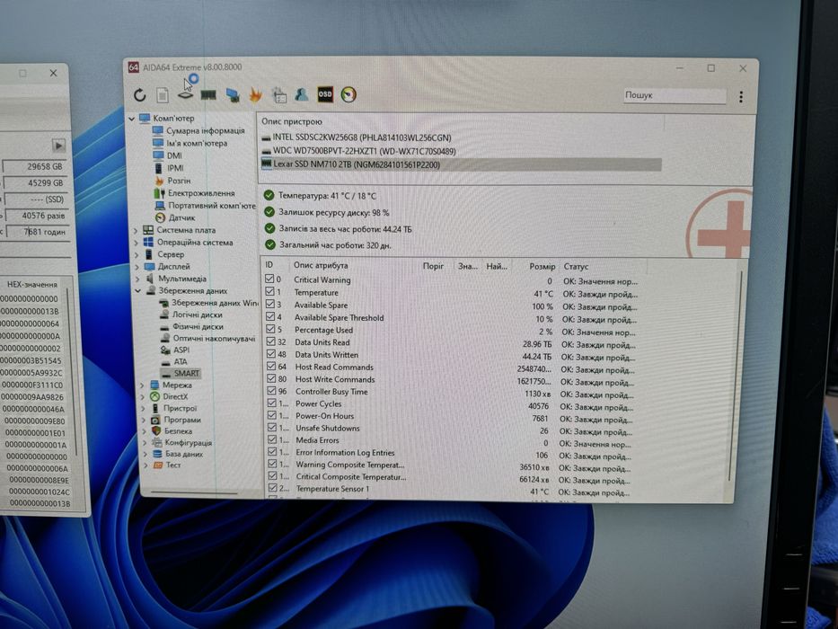Select WDC WD7500BPVT drive row
Image resolution: width=838 pixels, height=629 pixels.
tap(364, 151)
